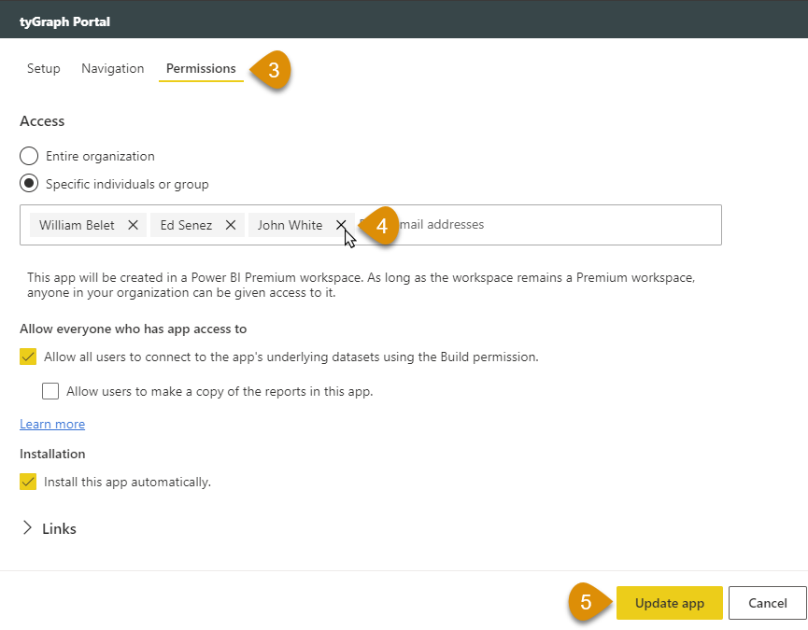Expand the Links section chevron
This screenshot has width=808, height=630.
(x=26, y=528)
